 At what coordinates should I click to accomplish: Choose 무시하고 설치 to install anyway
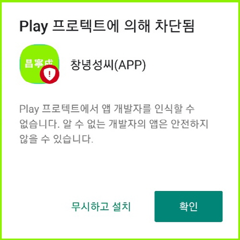point(101,206)
